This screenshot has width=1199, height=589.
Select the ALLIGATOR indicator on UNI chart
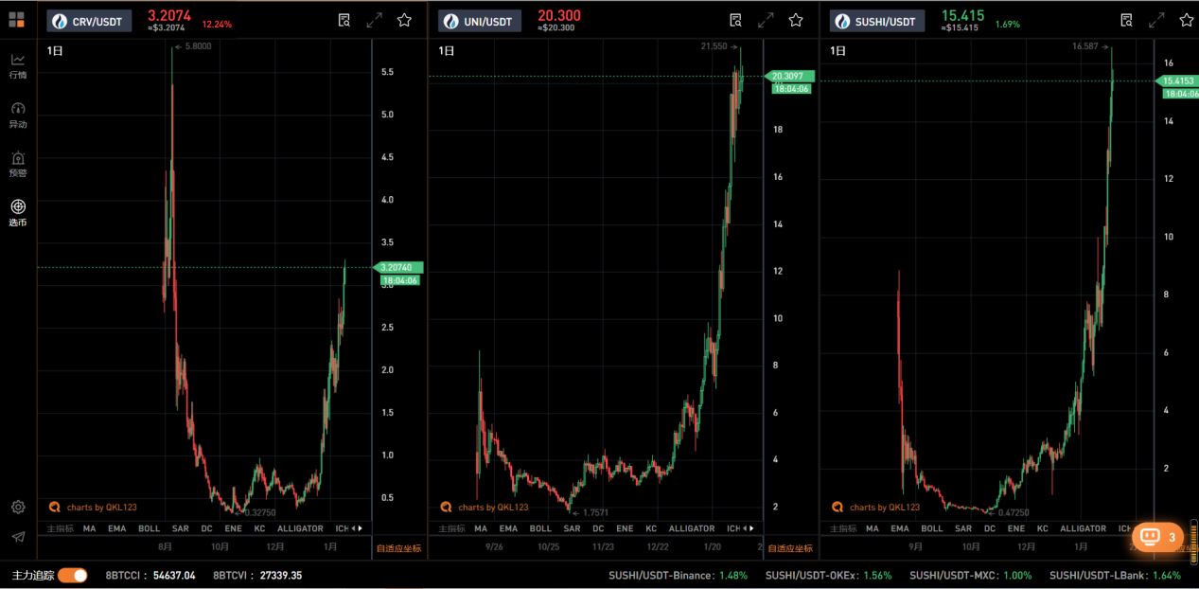(692, 528)
